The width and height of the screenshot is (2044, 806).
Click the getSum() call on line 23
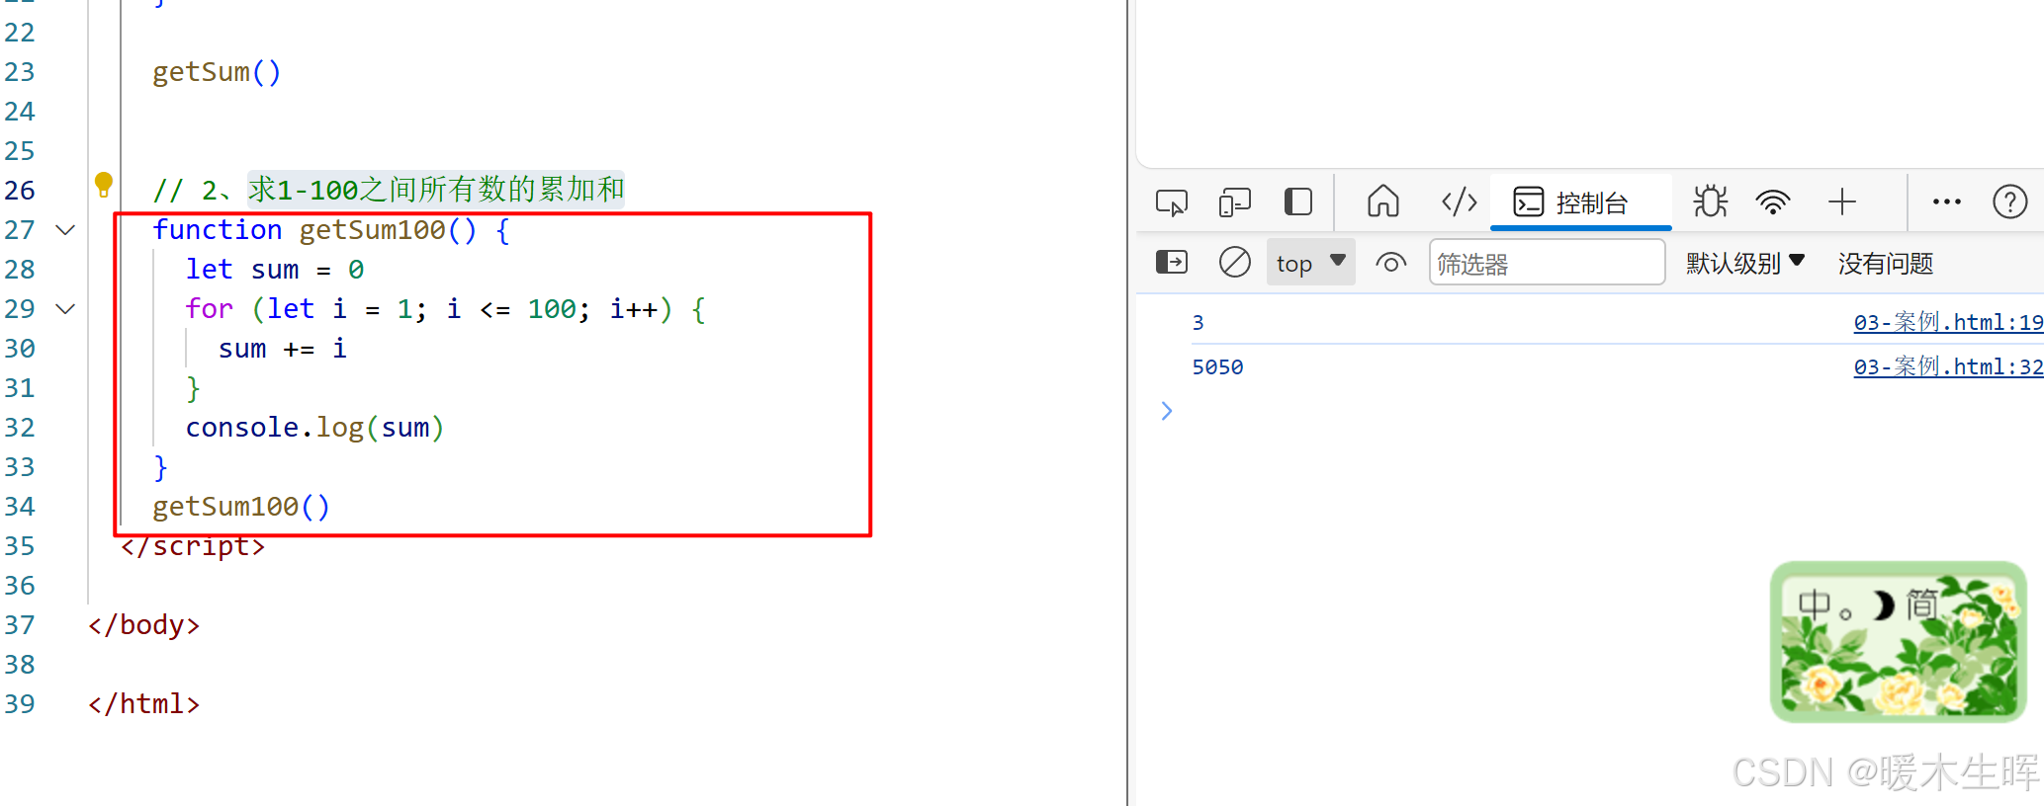[x=217, y=72]
